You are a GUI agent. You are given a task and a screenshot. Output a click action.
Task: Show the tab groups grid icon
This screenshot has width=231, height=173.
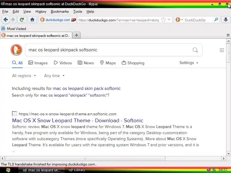pyautogui.click(x=228, y=35)
